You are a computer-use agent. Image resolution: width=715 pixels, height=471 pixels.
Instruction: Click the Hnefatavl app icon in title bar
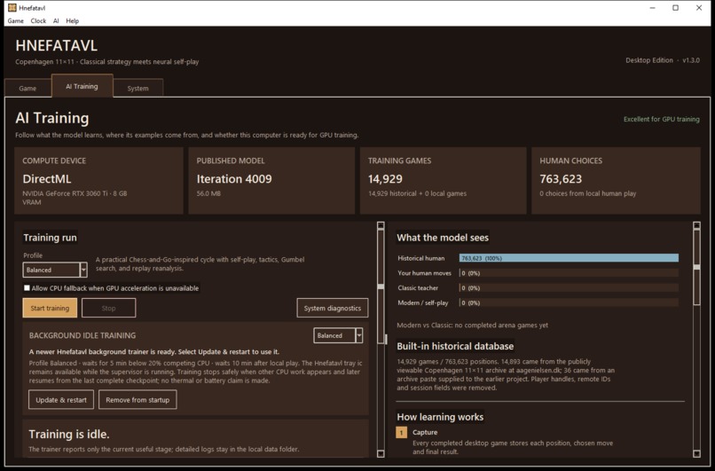pyautogui.click(x=12, y=8)
